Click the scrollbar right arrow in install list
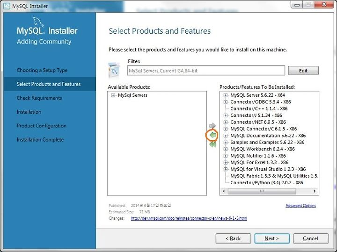This screenshot has height=252, width=337. [315, 191]
